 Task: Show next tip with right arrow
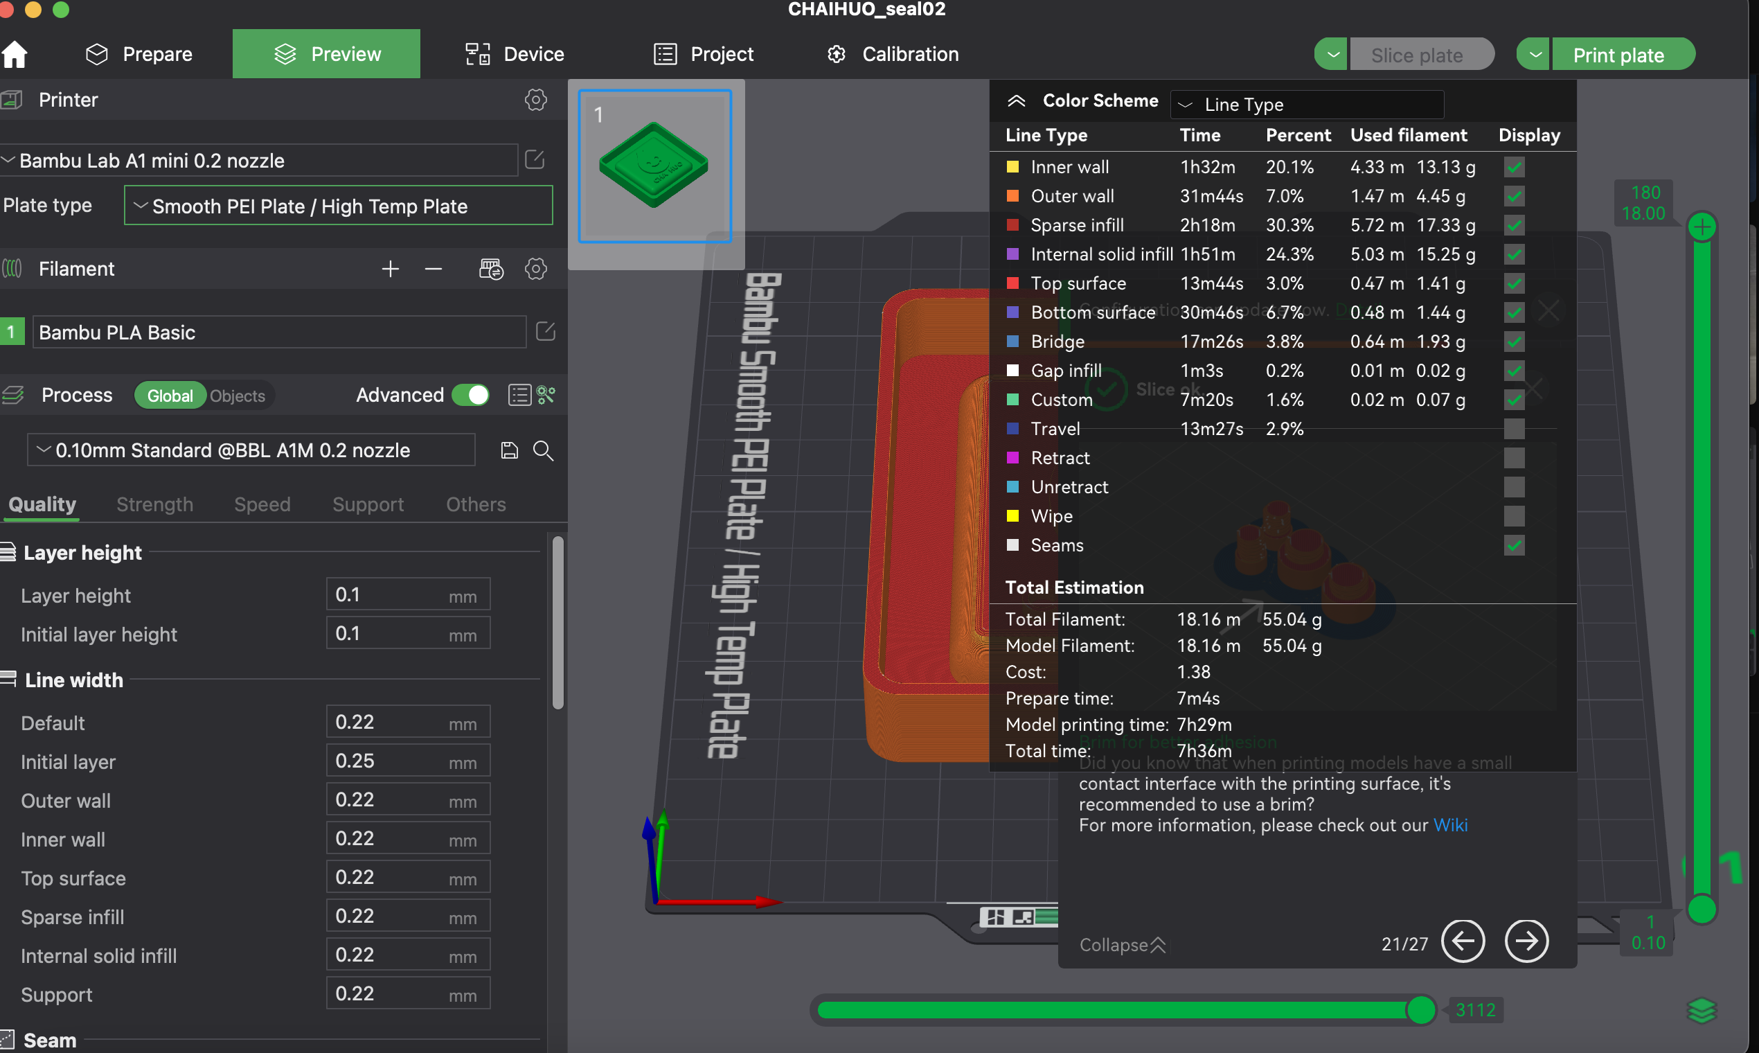[x=1526, y=941]
